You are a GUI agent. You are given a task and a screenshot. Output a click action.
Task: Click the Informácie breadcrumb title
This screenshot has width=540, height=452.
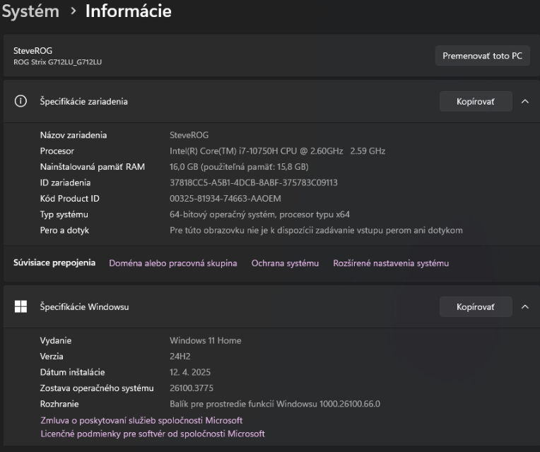pos(129,11)
